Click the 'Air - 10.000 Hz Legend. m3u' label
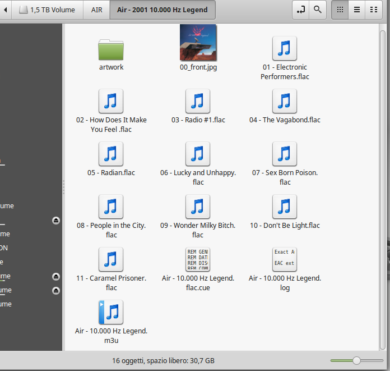This screenshot has height=371, width=390. tap(111, 336)
